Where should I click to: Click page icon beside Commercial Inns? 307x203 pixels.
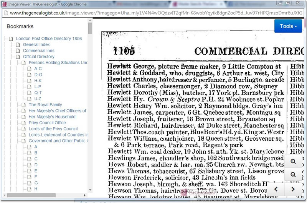click(18, 51)
